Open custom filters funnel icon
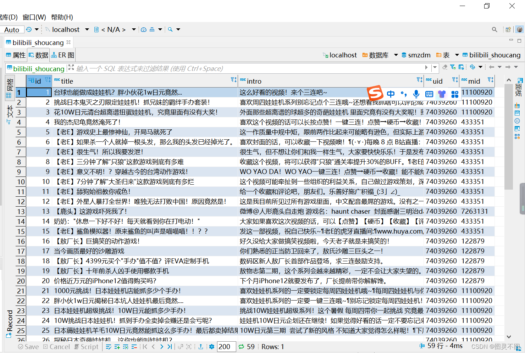525x353 pixels. point(453,67)
